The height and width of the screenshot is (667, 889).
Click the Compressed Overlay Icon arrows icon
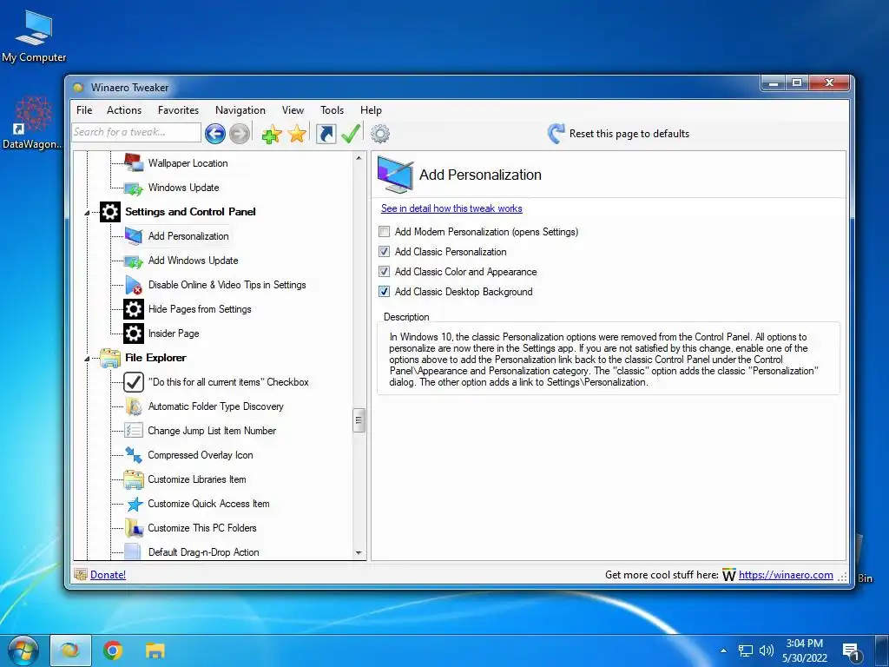(134, 455)
